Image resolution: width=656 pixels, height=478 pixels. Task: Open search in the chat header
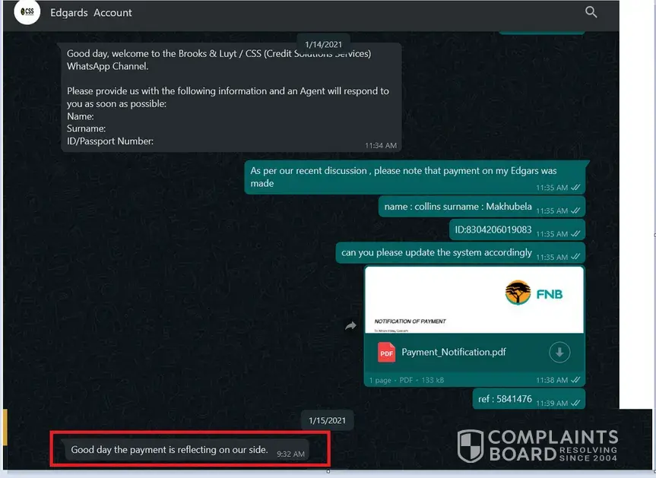point(591,12)
